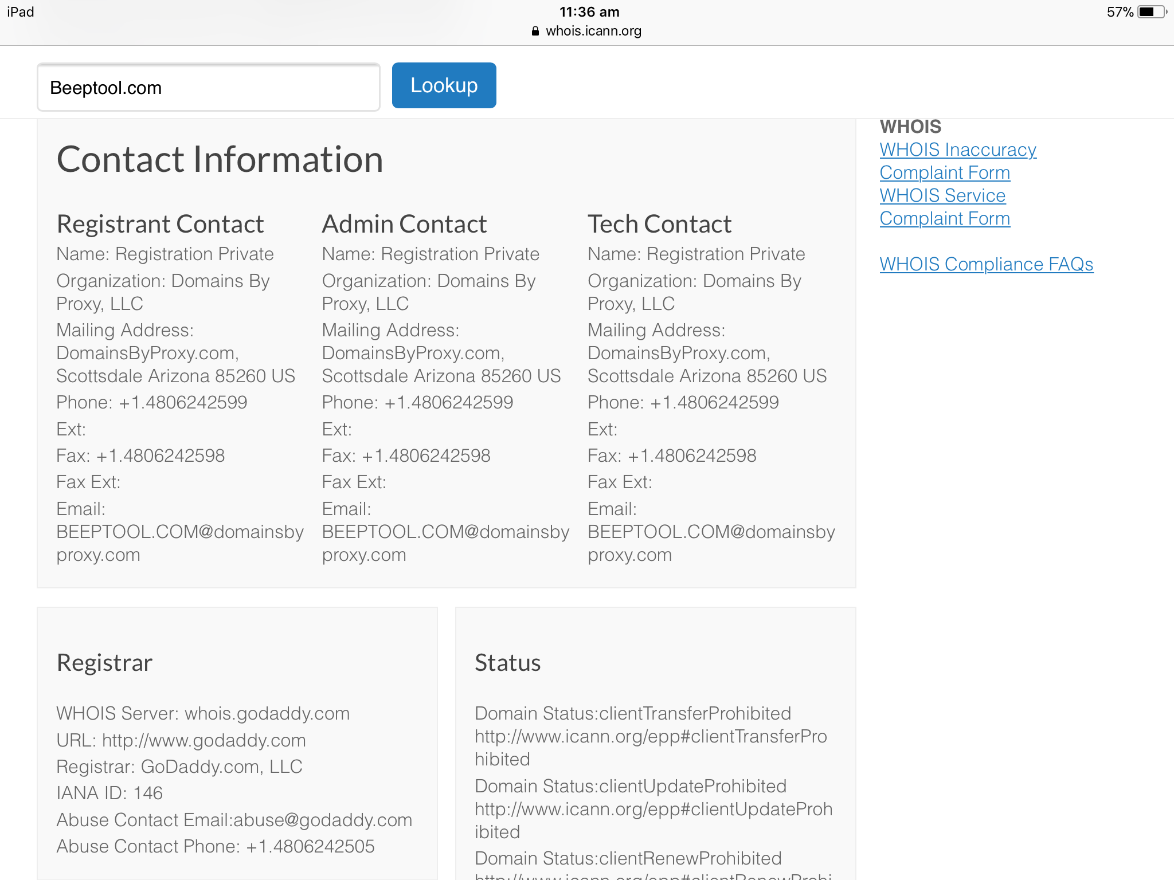Viewport: 1174px width, 880px height.
Task: Select Tech Contact Organization Domains By Proxy
Action: pos(694,292)
